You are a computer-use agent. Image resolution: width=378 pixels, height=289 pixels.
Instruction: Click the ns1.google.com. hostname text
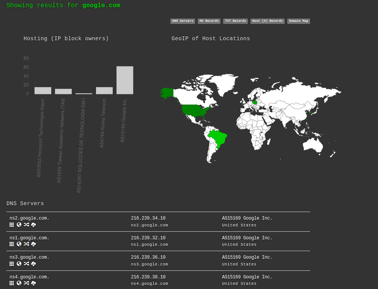tap(29, 238)
